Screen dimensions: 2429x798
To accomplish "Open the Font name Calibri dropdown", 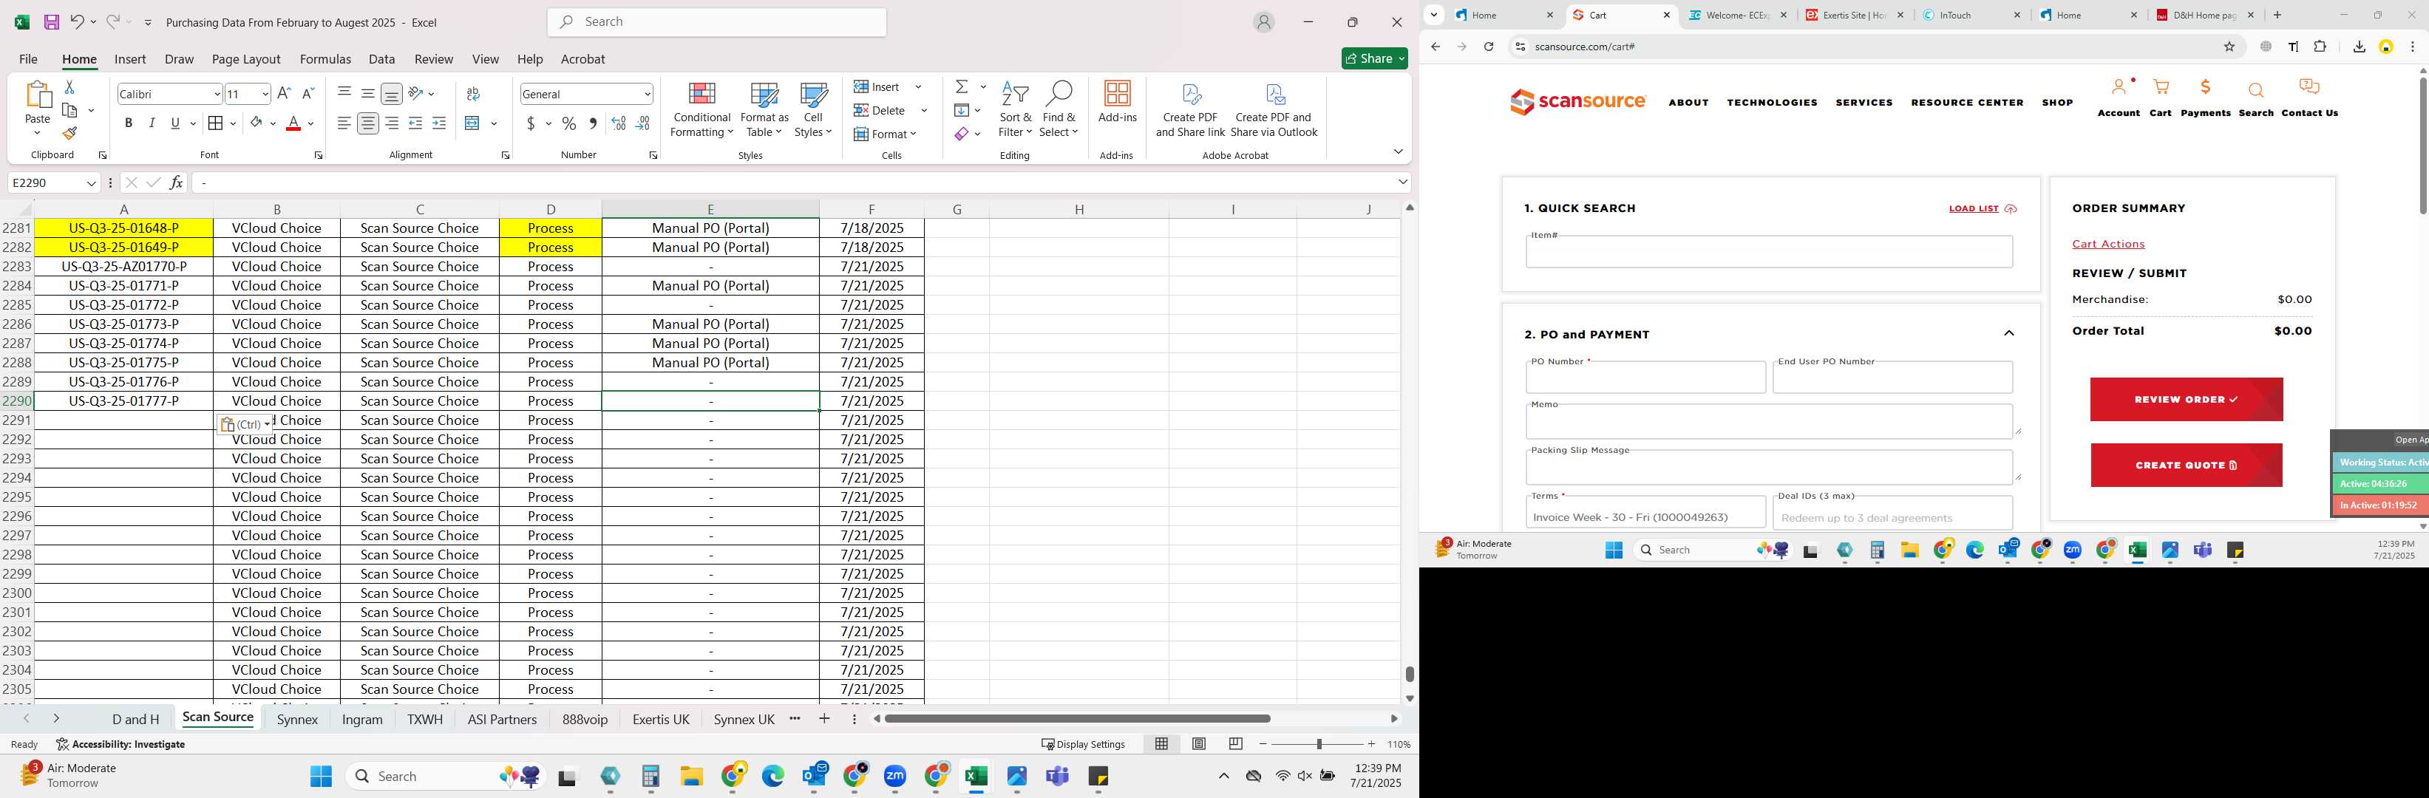I will pos(217,93).
